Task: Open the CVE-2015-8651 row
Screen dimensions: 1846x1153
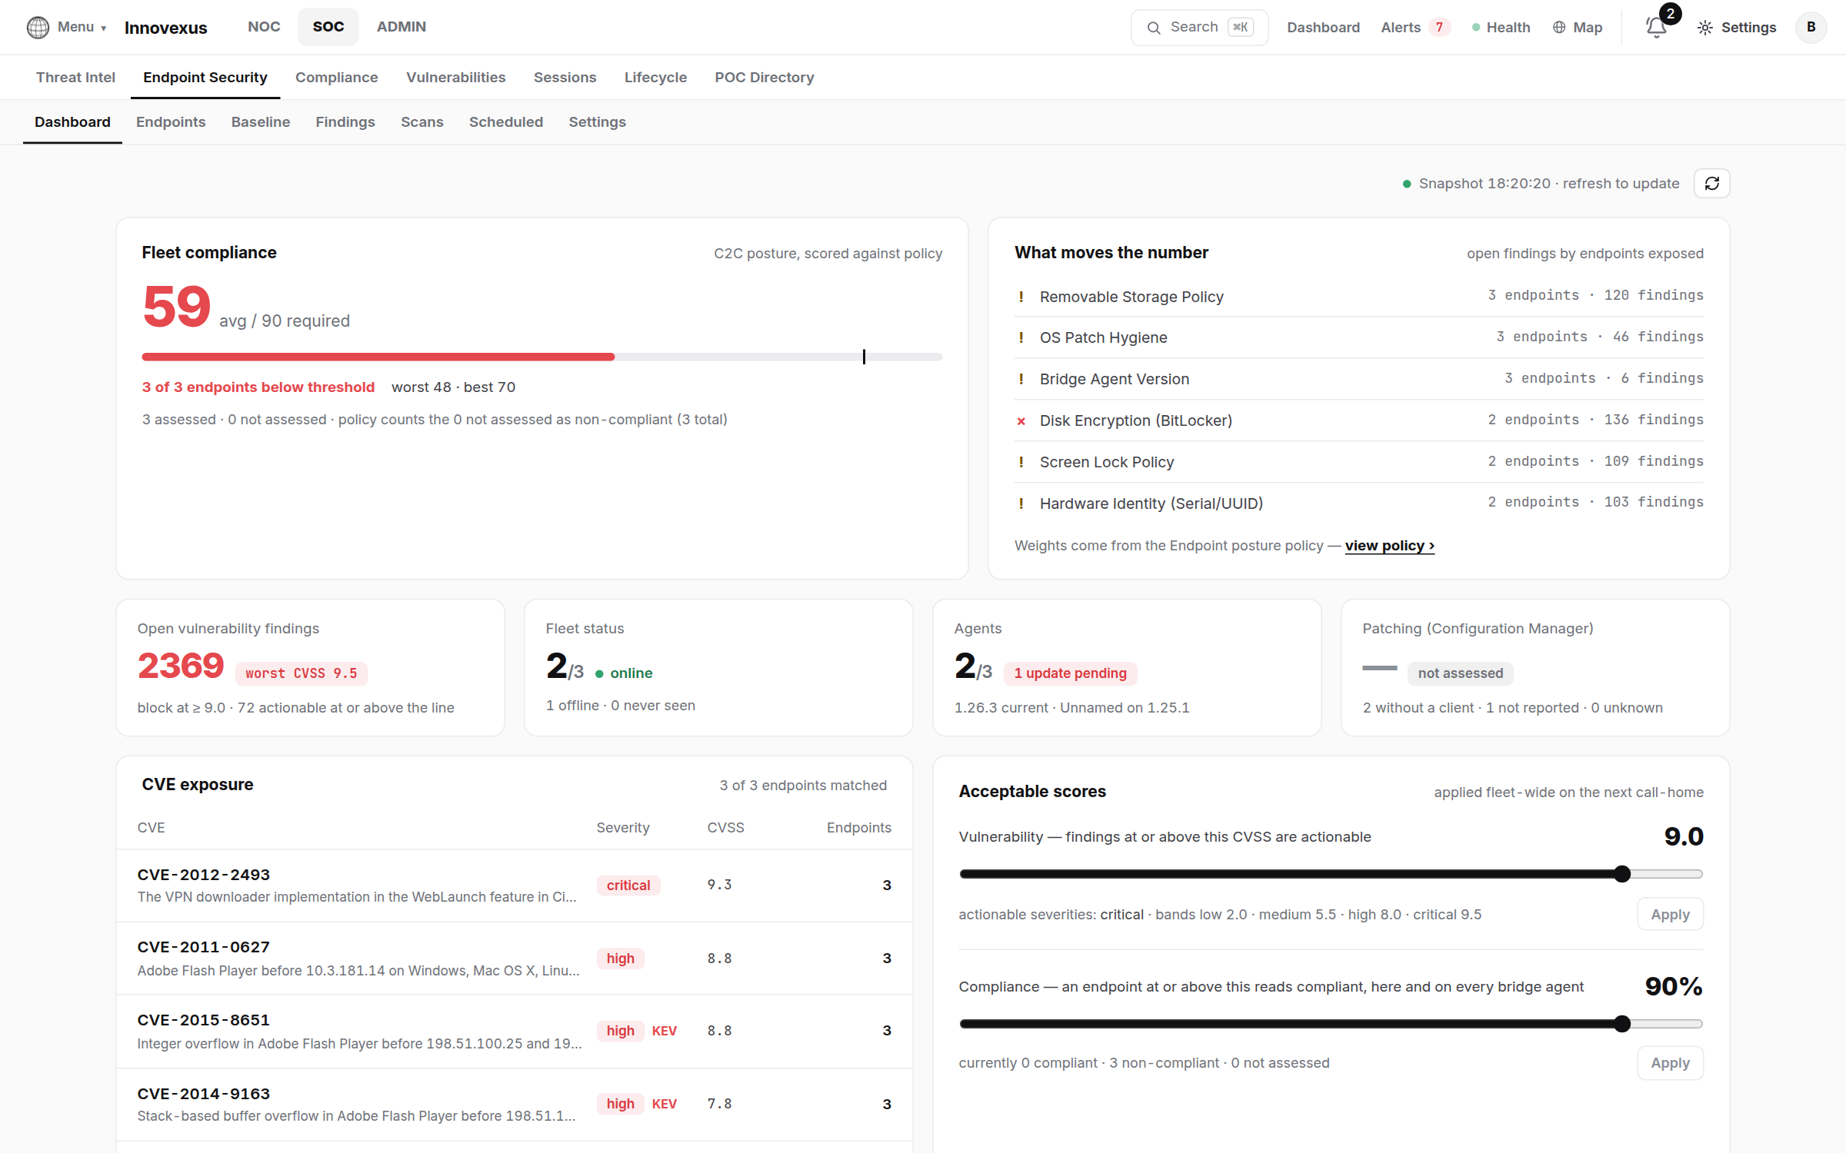Action: [x=515, y=1032]
